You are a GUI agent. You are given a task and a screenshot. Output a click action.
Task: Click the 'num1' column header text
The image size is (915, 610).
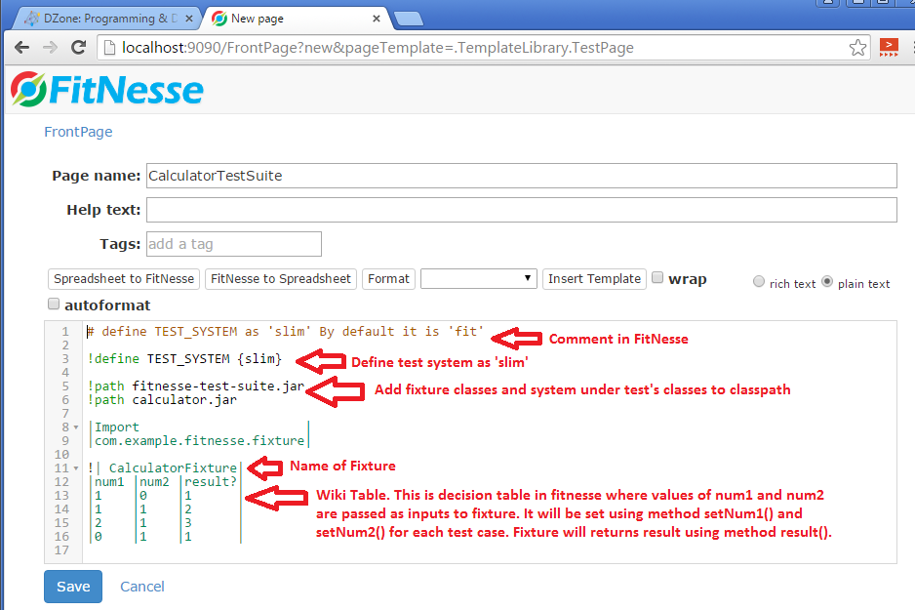(x=109, y=481)
